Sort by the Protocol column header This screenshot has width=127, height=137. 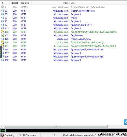click(25, 3)
